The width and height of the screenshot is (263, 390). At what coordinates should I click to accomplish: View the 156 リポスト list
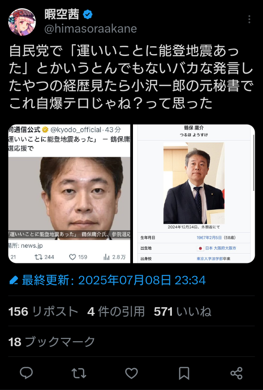pos(43,312)
